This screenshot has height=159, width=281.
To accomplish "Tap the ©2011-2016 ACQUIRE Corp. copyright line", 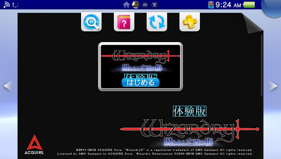I will (164, 150).
